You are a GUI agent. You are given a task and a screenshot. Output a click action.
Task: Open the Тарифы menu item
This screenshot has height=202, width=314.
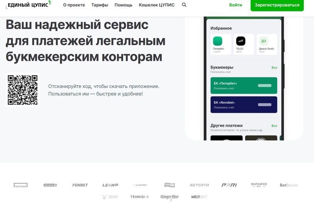pyautogui.click(x=100, y=5)
